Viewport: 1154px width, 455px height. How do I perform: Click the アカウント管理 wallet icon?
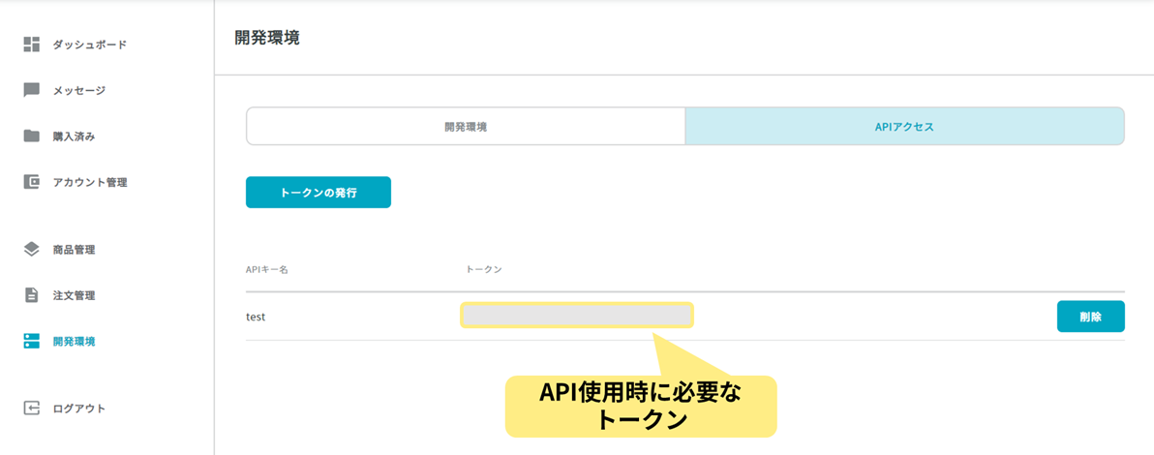[x=31, y=182]
